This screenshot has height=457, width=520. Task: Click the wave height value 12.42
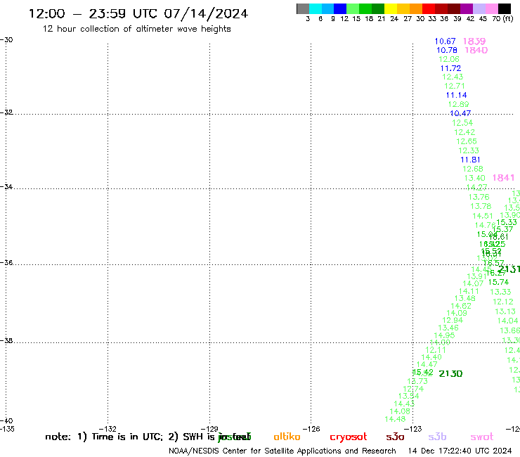464,132
